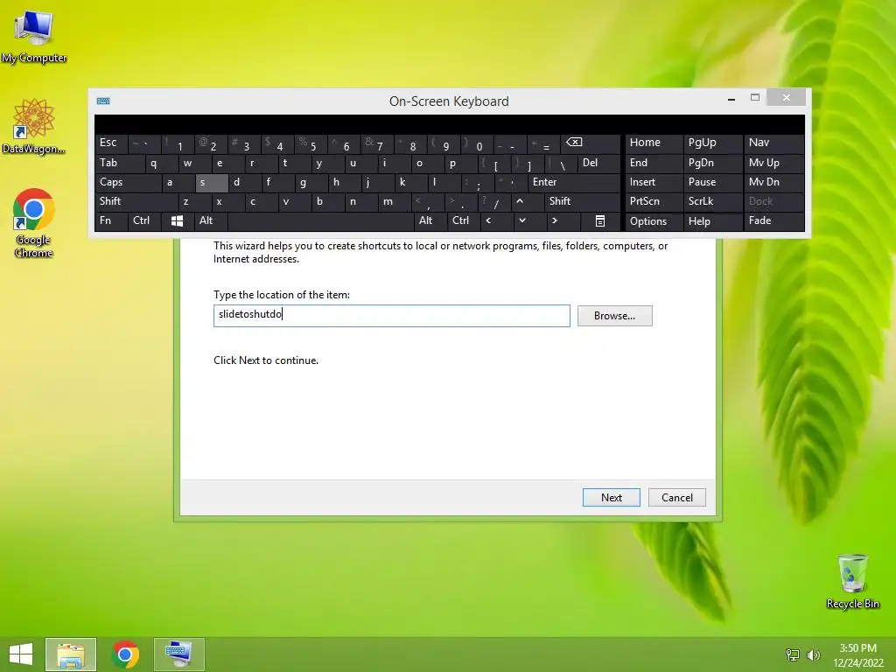Click the space bar key
Viewport: 896px width, 672px height.
(x=320, y=221)
